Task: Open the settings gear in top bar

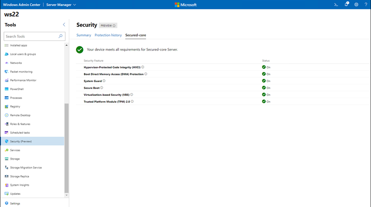Action: 356,4
